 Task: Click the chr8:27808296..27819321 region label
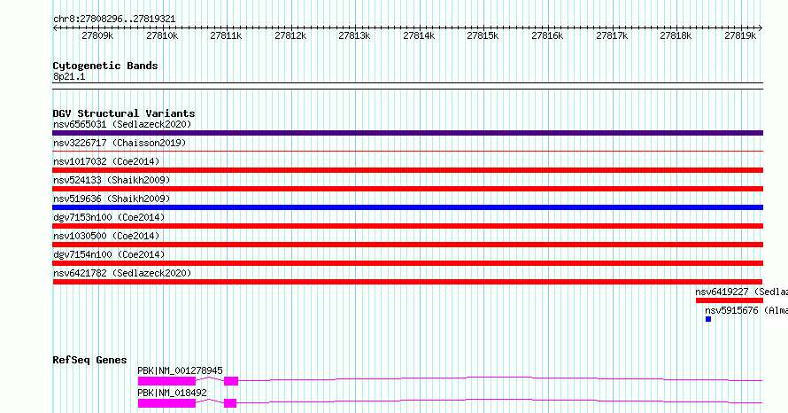pos(114,19)
